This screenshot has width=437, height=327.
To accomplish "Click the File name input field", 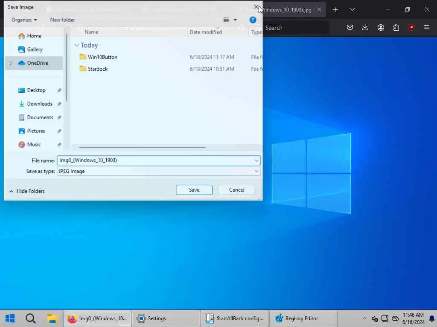I will [155, 161].
